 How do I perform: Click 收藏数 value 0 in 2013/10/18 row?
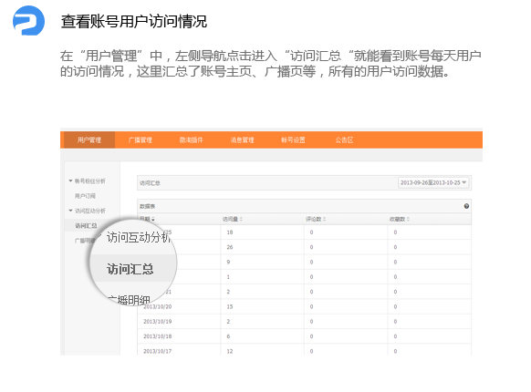(x=395, y=336)
